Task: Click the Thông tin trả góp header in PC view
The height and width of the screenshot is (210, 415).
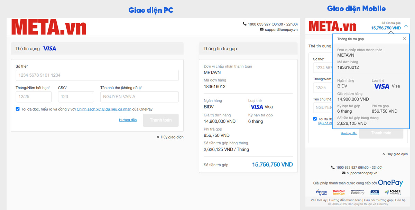Action: (x=248, y=49)
